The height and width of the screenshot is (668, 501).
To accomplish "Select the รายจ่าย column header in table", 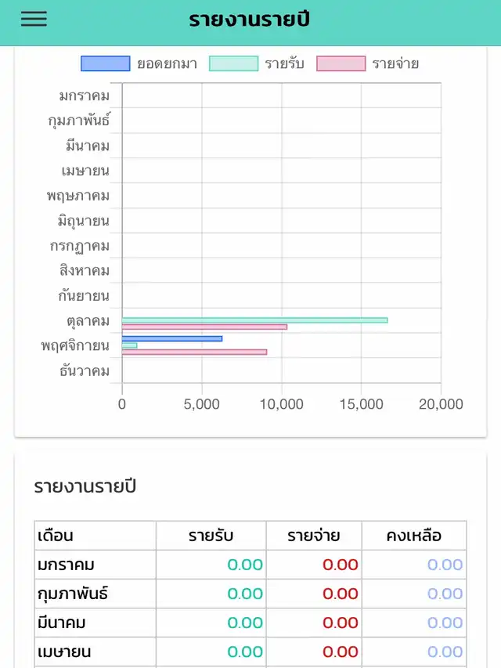I will tap(313, 536).
